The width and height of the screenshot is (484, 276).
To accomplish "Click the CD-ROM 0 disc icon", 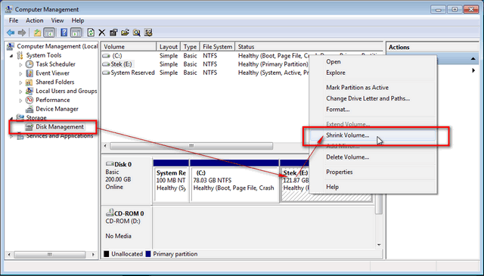I will click(110, 212).
